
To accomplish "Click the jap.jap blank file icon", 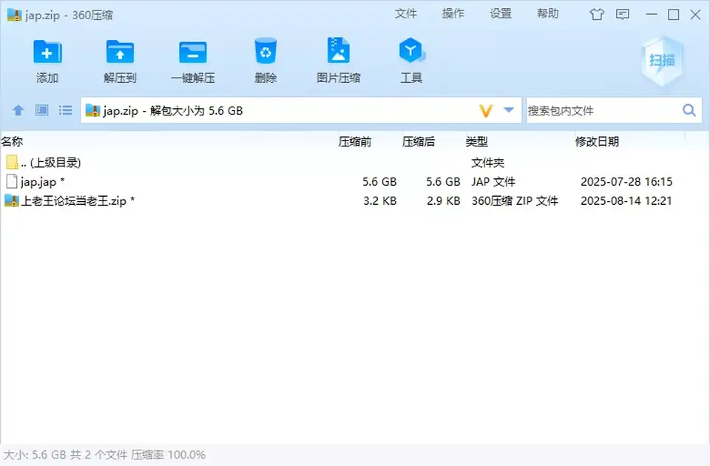I will click(12, 182).
